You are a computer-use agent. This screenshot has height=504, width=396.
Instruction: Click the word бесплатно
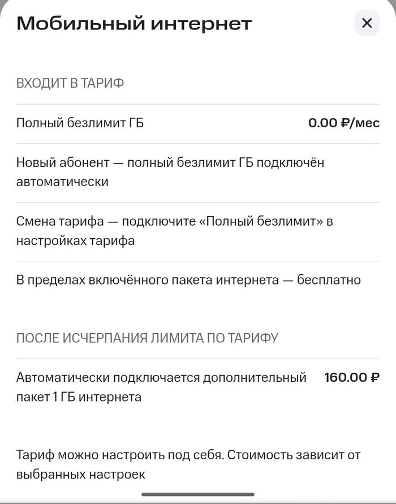click(x=329, y=280)
